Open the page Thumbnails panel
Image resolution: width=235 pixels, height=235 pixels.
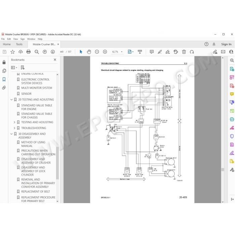[x=4, y=71]
